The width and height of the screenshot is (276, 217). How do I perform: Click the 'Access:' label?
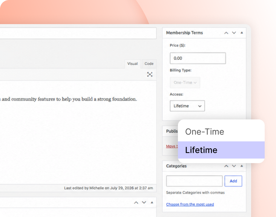tap(176, 94)
